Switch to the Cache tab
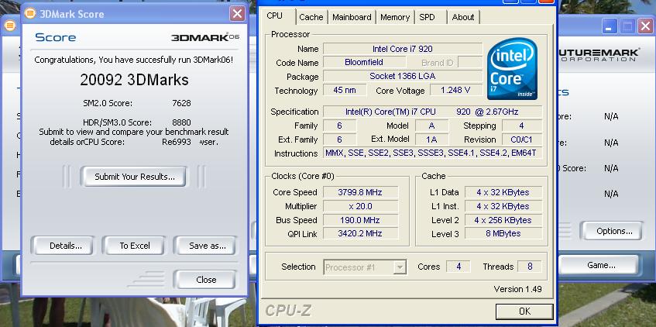 coord(311,17)
